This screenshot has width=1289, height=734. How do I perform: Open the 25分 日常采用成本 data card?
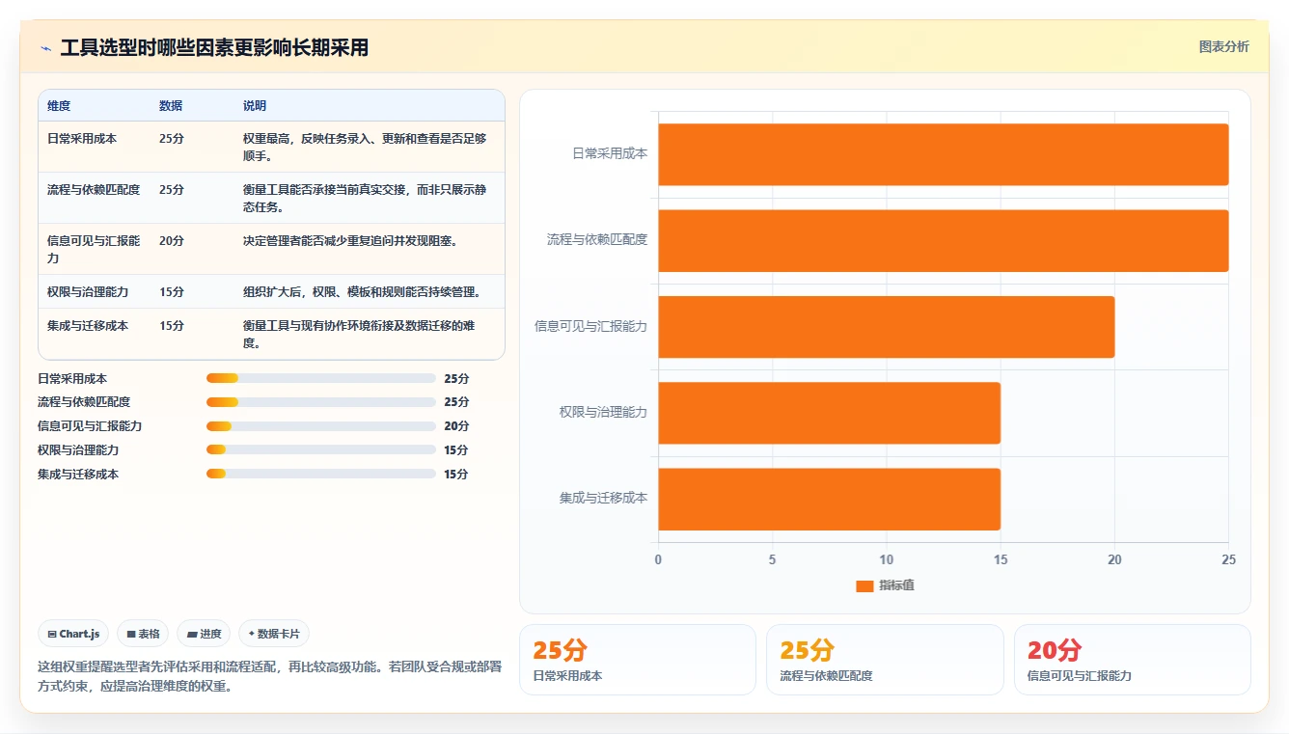638,660
